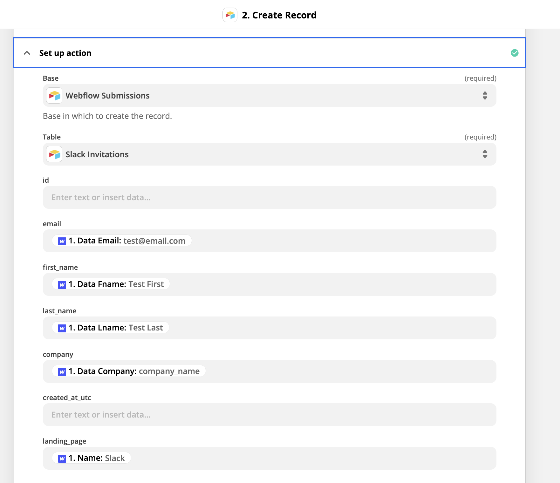The height and width of the screenshot is (483, 560).
Task: Select the Data Lname Test Last pill
Action: (x=110, y=328)
